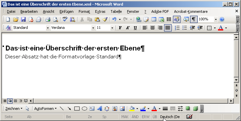Draw a rectangle shape
Screen dimensions: 241x121
pyautogui.click(x=77, y=109)
